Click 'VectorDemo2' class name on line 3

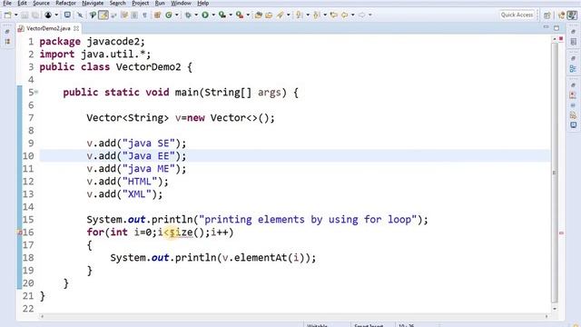point(148,67)
